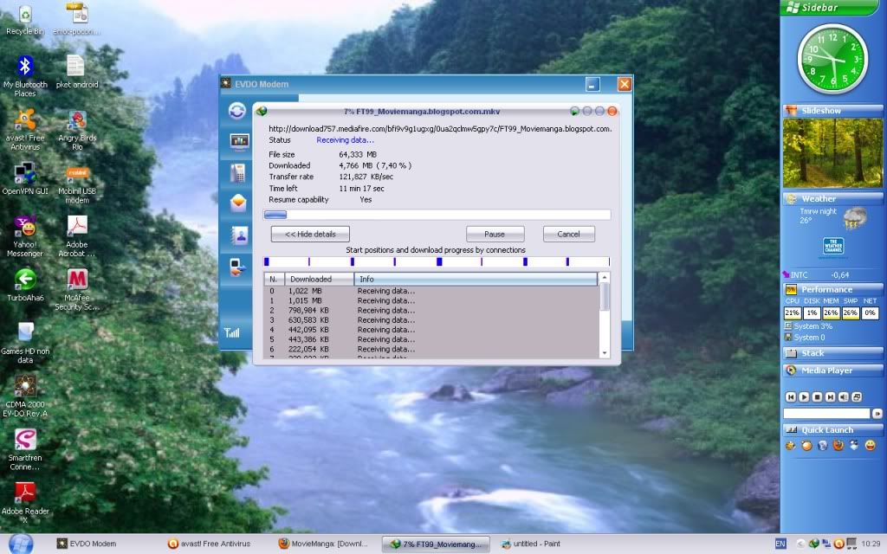Select connection row with 222,054 KB

click(x=431, y=350)
